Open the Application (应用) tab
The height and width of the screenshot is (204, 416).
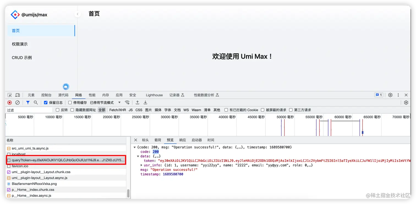[x=119, y=95]
